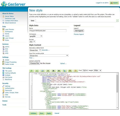The image size is (120, 116).
Task: Open About GeoServer page
Action: (10, 23)
